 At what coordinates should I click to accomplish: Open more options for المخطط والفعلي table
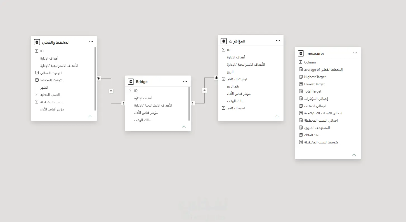click(x=91, y=42)
